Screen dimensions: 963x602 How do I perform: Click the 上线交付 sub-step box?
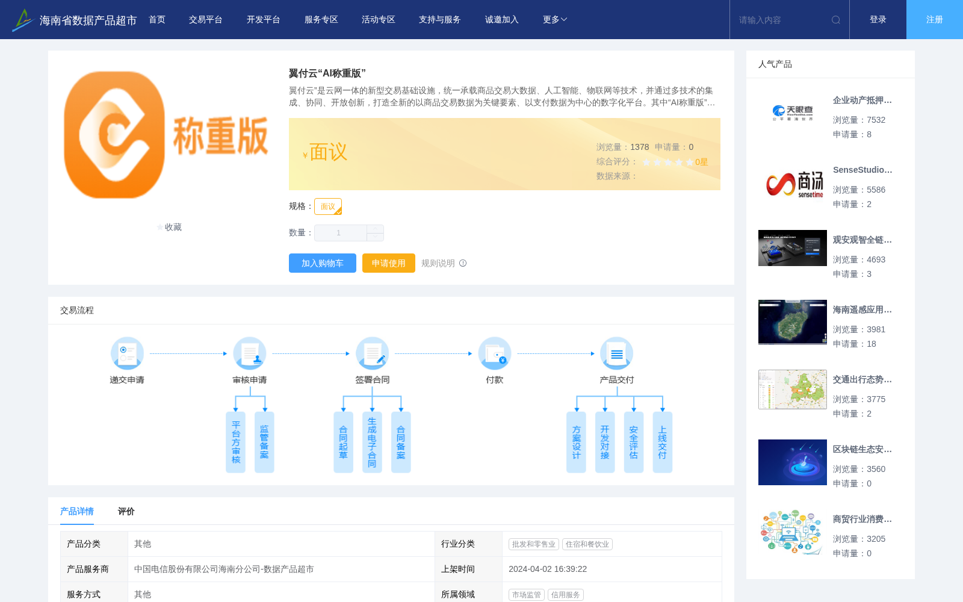coord(663,442)
